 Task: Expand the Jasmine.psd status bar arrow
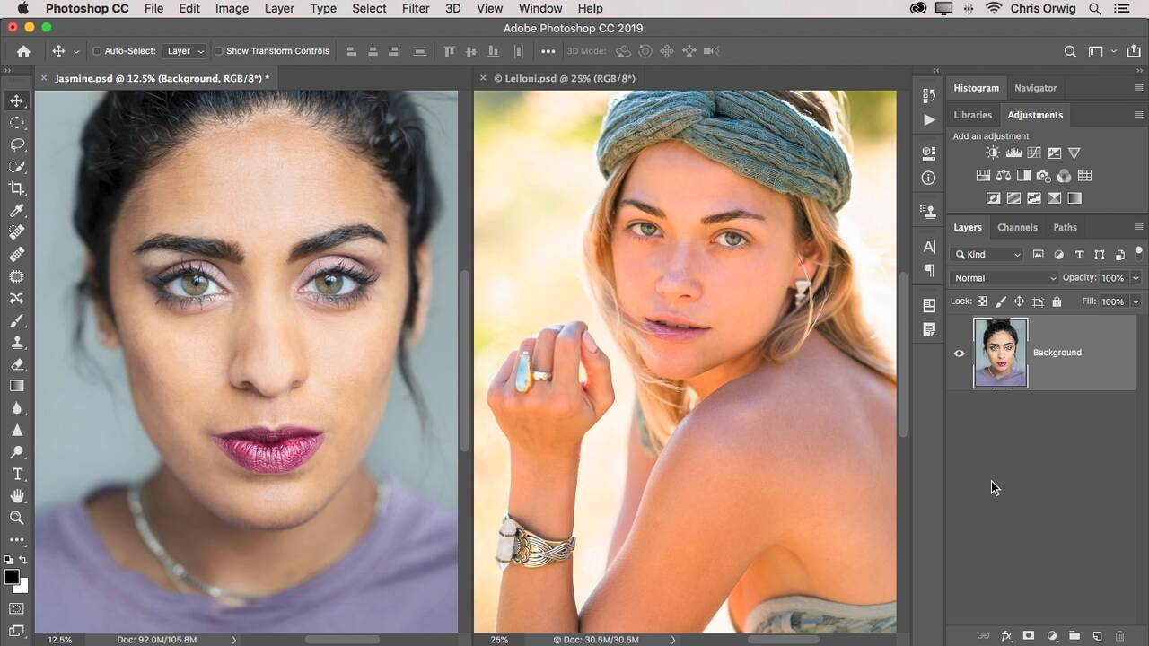(234, 640)
